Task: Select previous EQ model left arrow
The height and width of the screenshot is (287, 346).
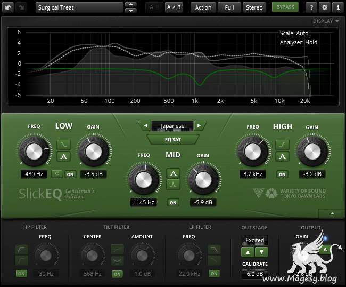Action: (146, 125)
